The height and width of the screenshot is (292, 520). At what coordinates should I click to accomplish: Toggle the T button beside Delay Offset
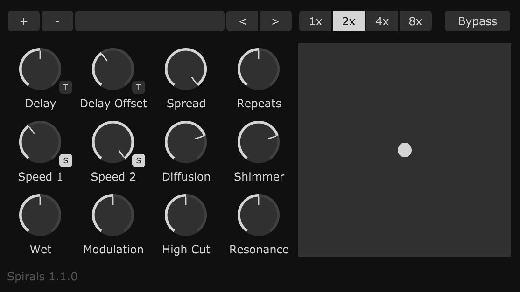coord(139,87)
